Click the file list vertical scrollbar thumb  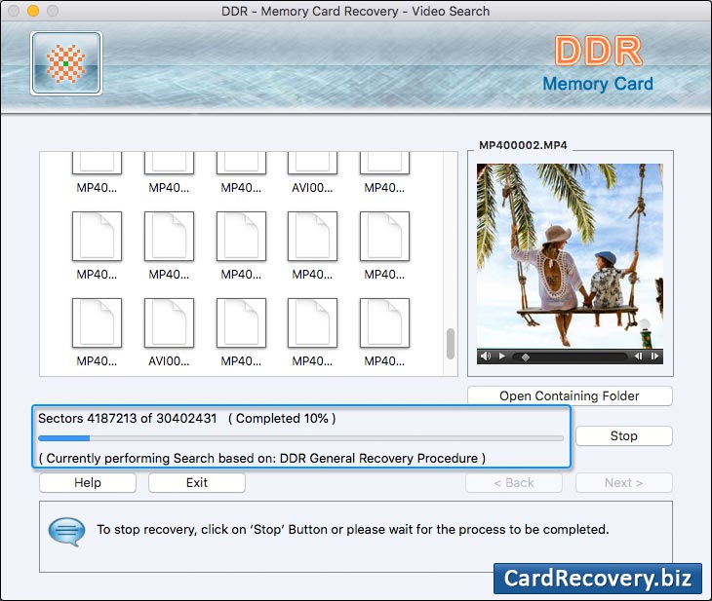click(x=451, y=344)
